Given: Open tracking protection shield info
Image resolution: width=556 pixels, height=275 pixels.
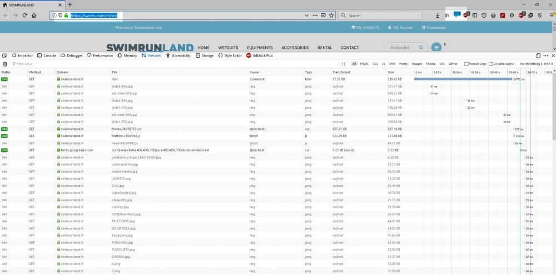Looking at the screenshot, I should tap(60, 16).
